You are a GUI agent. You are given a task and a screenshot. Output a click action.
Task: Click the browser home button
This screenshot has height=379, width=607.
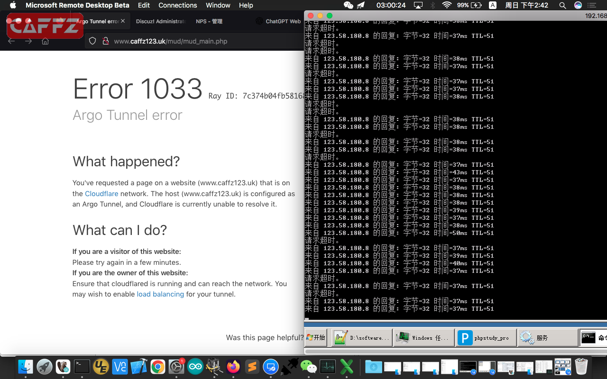coord(46,41)
